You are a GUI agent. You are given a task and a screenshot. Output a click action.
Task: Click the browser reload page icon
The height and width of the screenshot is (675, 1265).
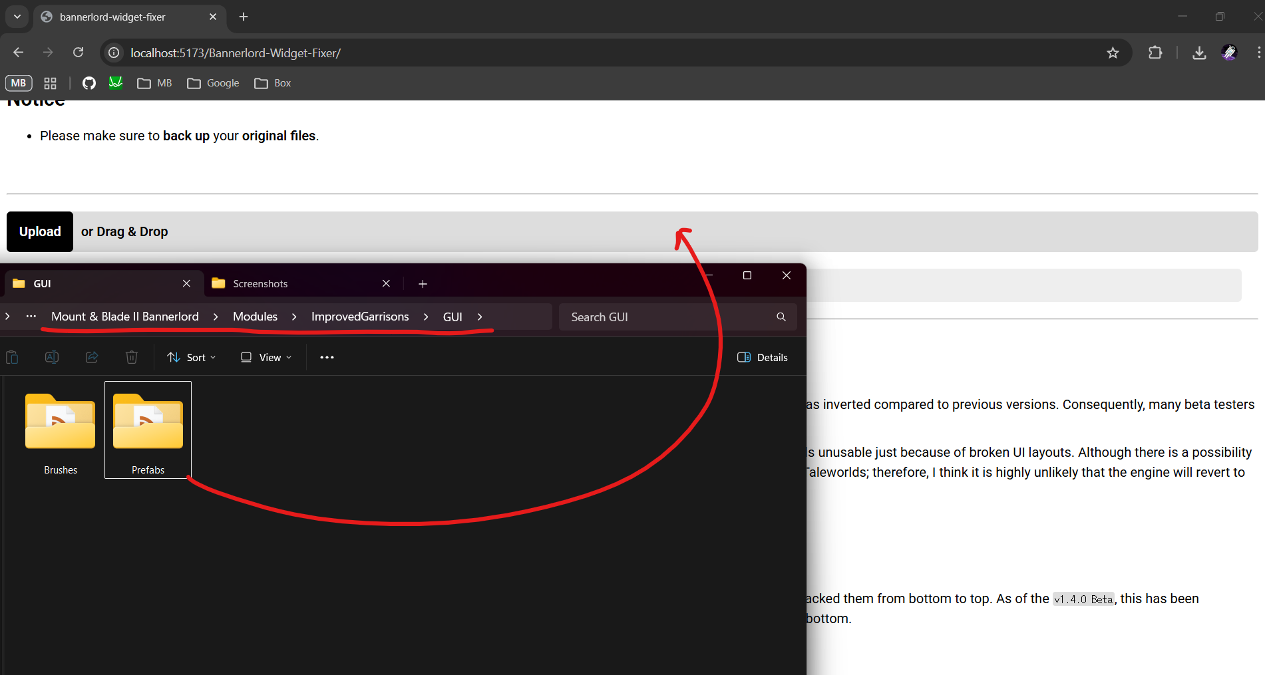[x=79, y=53]
